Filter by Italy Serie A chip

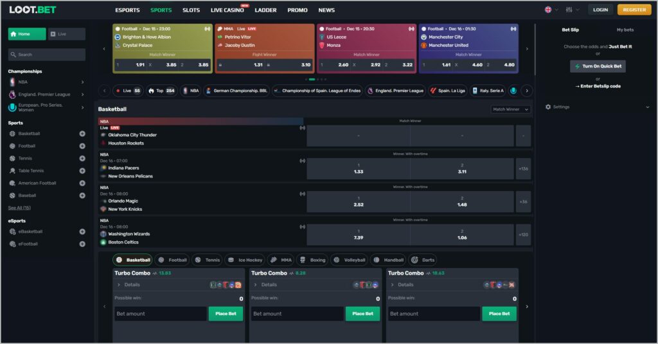point(488,91)
